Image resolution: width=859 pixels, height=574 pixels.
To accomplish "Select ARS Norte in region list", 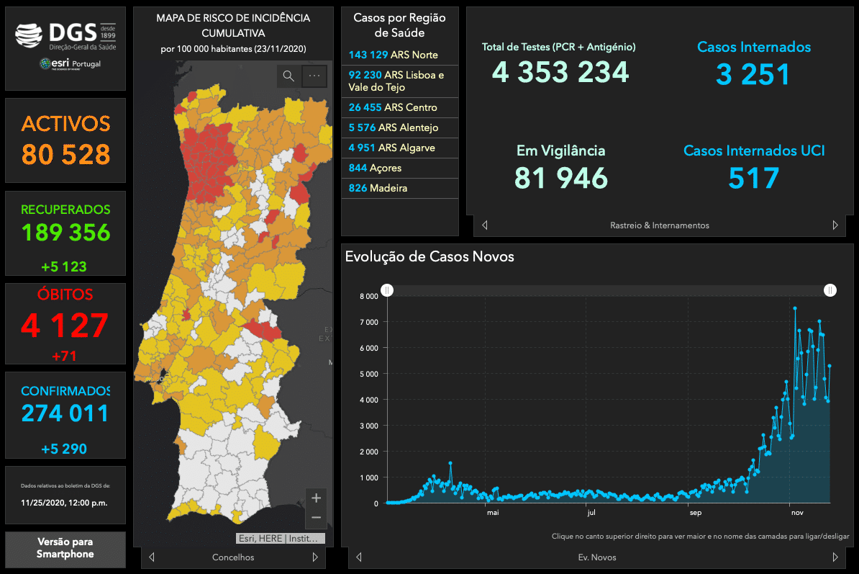I will [x=399, y=55].
